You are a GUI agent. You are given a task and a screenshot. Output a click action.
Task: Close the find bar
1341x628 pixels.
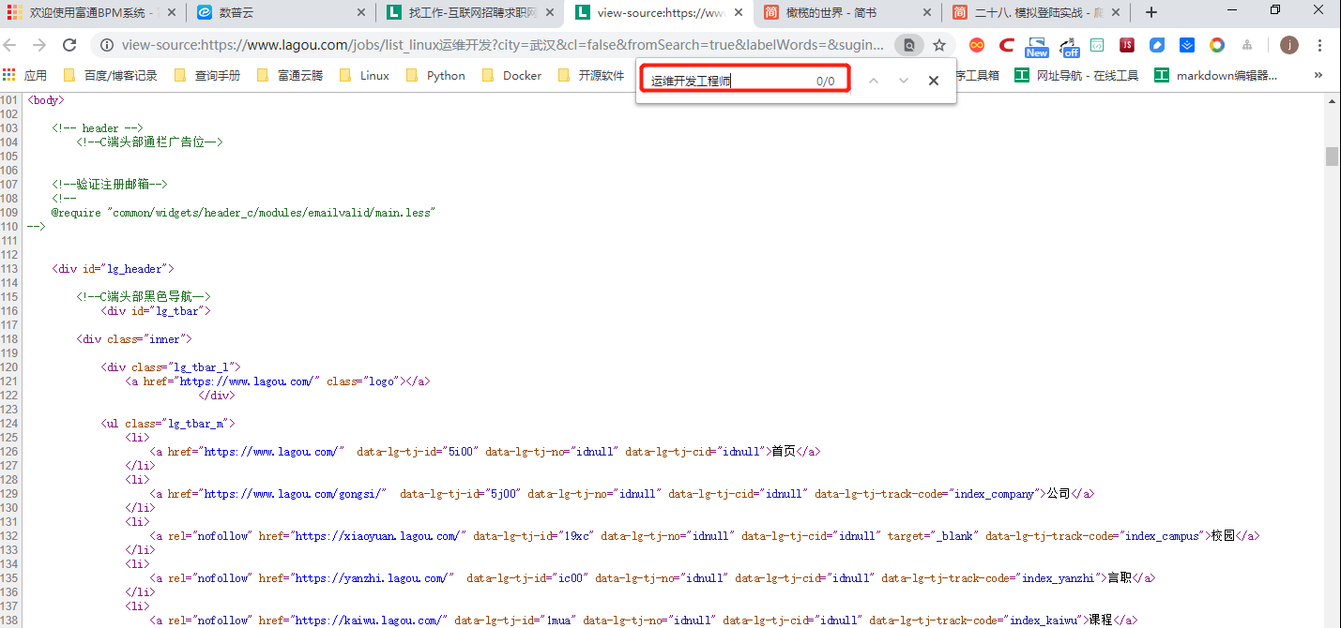pyautogui.click(x=934, y=81)
